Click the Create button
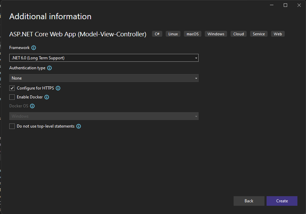Viewport: 306px width, 214px height. (x=282, y=201)
